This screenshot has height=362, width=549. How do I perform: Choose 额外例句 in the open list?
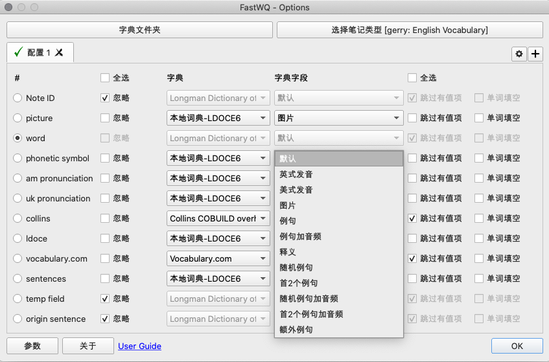coord(339,330)
